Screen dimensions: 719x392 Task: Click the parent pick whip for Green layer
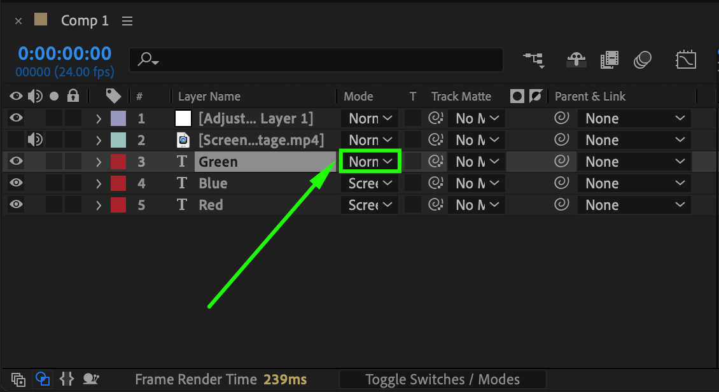tap(561, 162)
